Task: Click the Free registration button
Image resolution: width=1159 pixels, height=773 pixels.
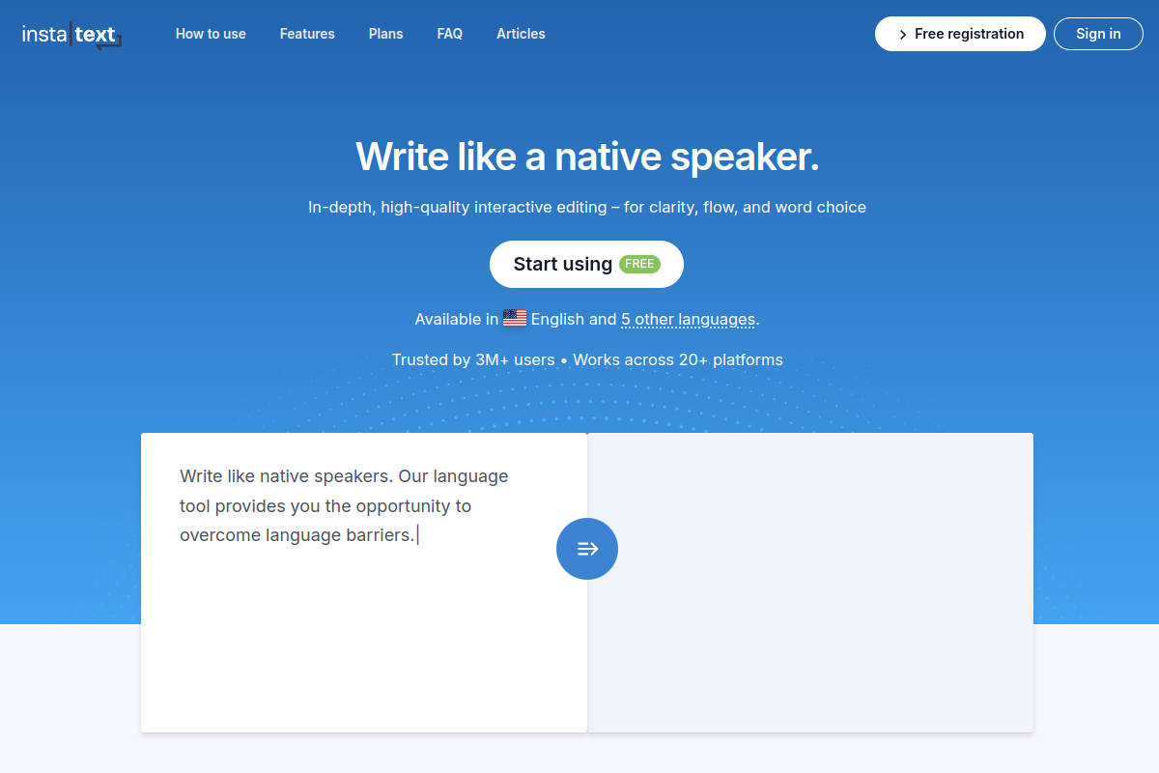Action: pyautogui.click(x=960, y=34)
